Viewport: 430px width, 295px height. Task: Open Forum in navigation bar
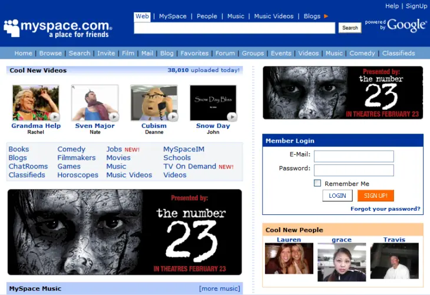tap(225, 53)
